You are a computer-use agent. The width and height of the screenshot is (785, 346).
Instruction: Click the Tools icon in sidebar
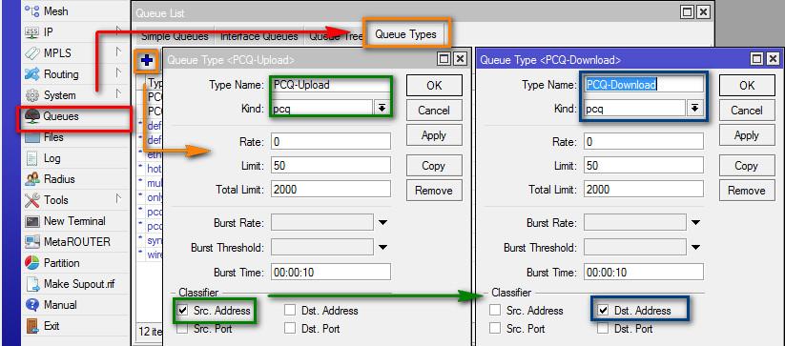(x=32, y=200)
